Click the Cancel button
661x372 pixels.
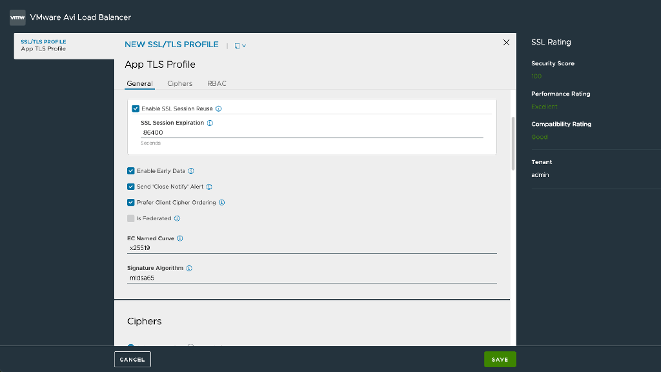(132, 359)
